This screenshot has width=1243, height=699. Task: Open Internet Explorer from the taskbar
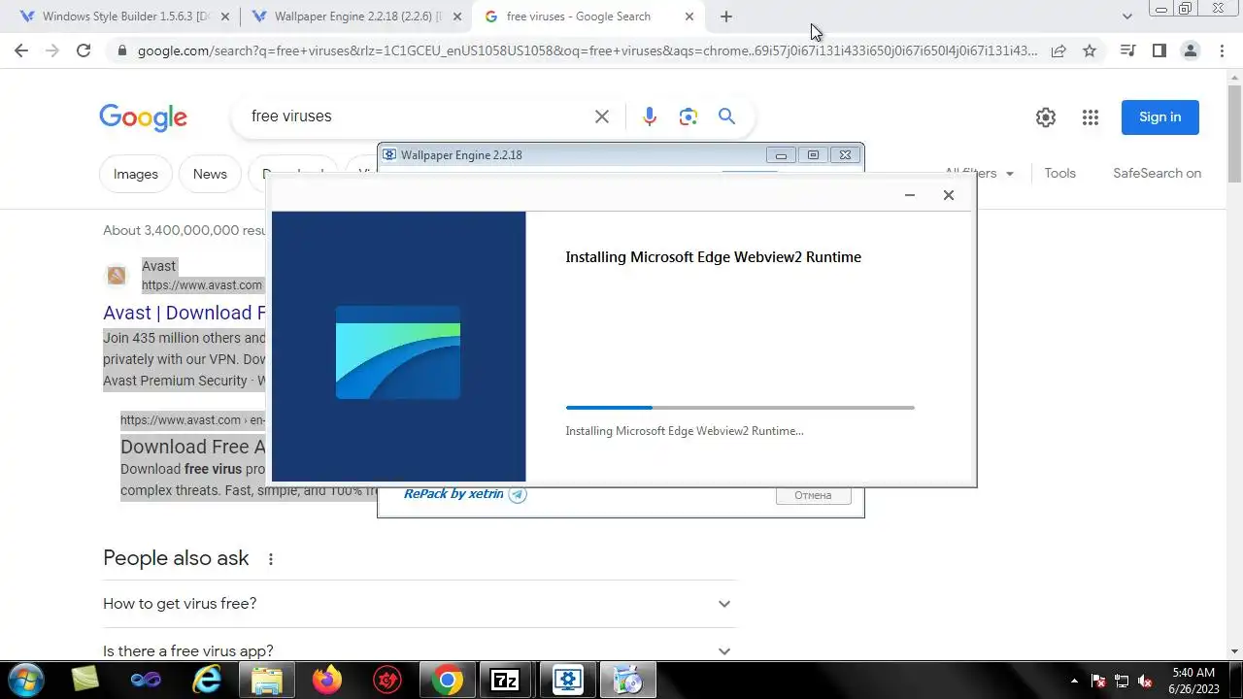207,681
